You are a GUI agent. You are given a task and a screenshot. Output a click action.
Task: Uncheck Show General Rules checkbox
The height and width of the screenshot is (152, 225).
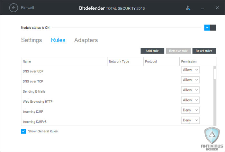tap(23, 131)
